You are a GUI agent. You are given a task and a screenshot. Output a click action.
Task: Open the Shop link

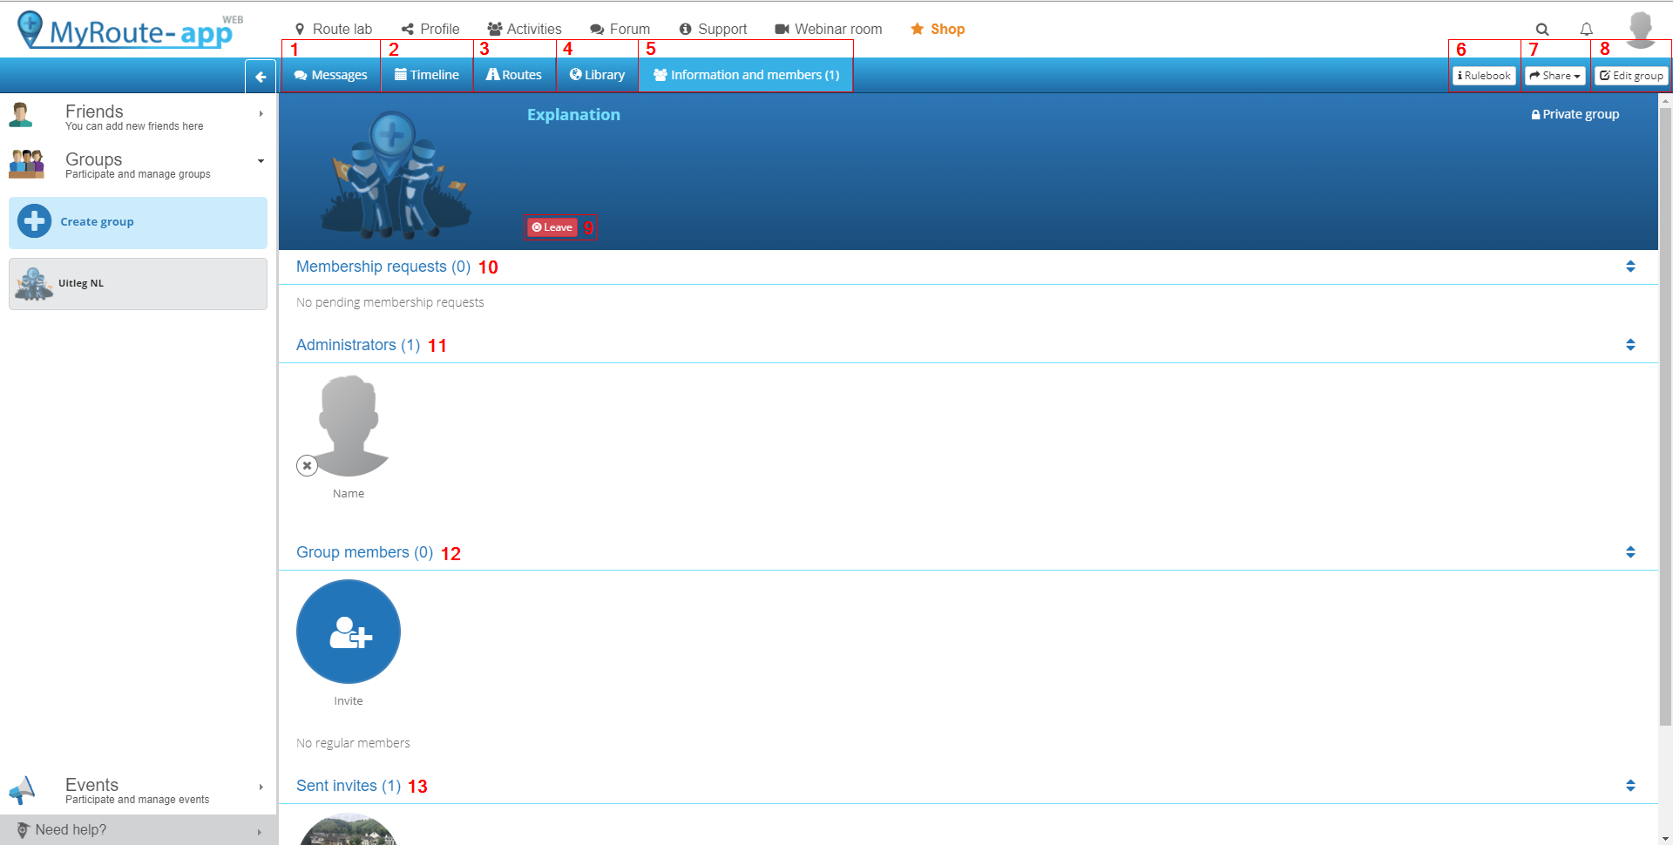(x=938, y=29)
